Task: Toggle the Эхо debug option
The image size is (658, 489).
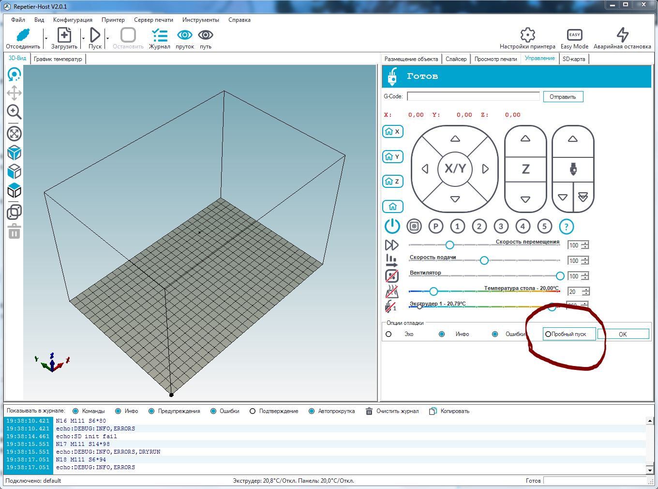Action: [x=389, y=334]
